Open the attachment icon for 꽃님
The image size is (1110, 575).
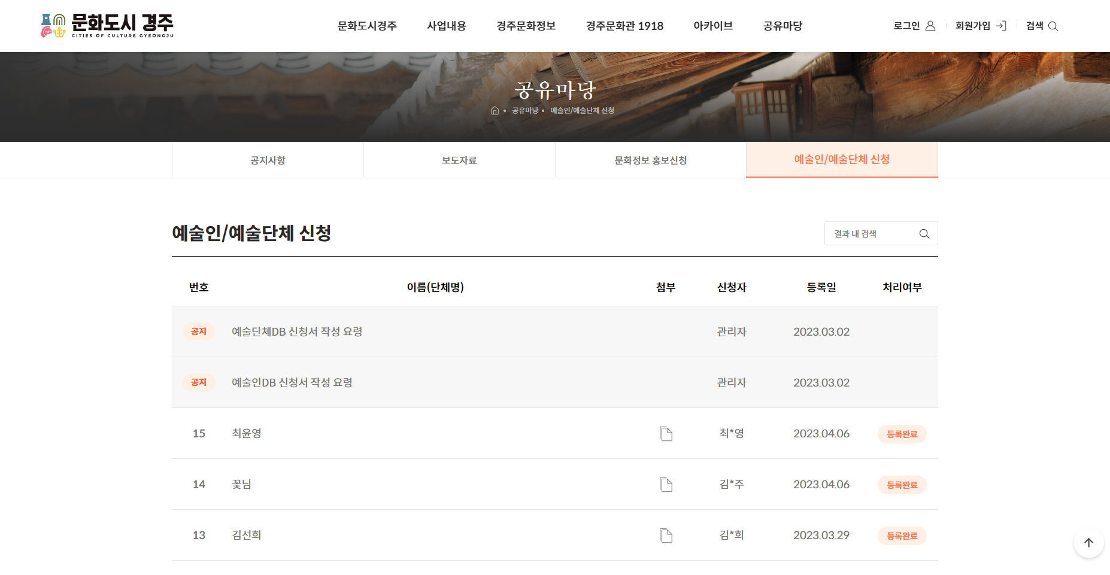[x=666, y=485]
